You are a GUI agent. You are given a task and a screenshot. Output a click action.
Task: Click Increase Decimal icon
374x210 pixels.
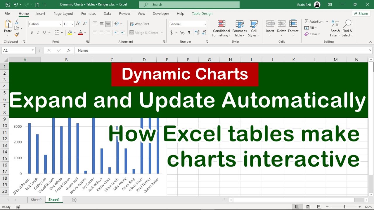(x=197, y=33)
